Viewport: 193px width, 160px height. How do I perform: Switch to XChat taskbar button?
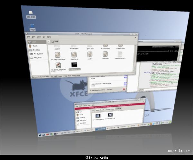click(142, 125)
